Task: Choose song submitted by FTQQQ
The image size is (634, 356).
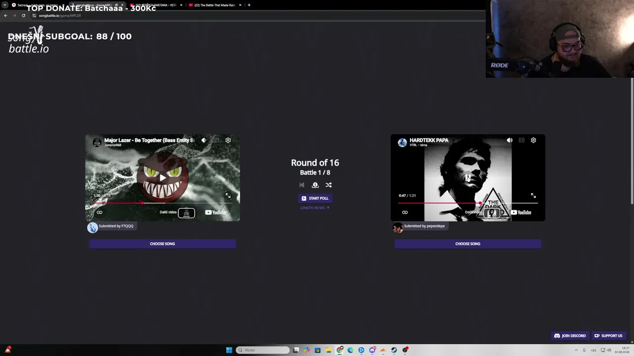Action: point(162,244)
